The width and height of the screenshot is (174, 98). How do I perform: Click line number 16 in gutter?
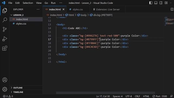49,36
